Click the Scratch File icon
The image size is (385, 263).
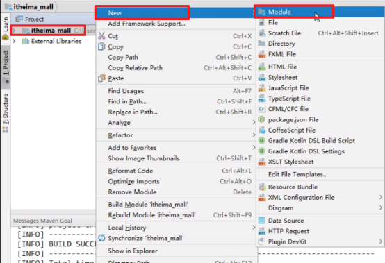(262, 33)
